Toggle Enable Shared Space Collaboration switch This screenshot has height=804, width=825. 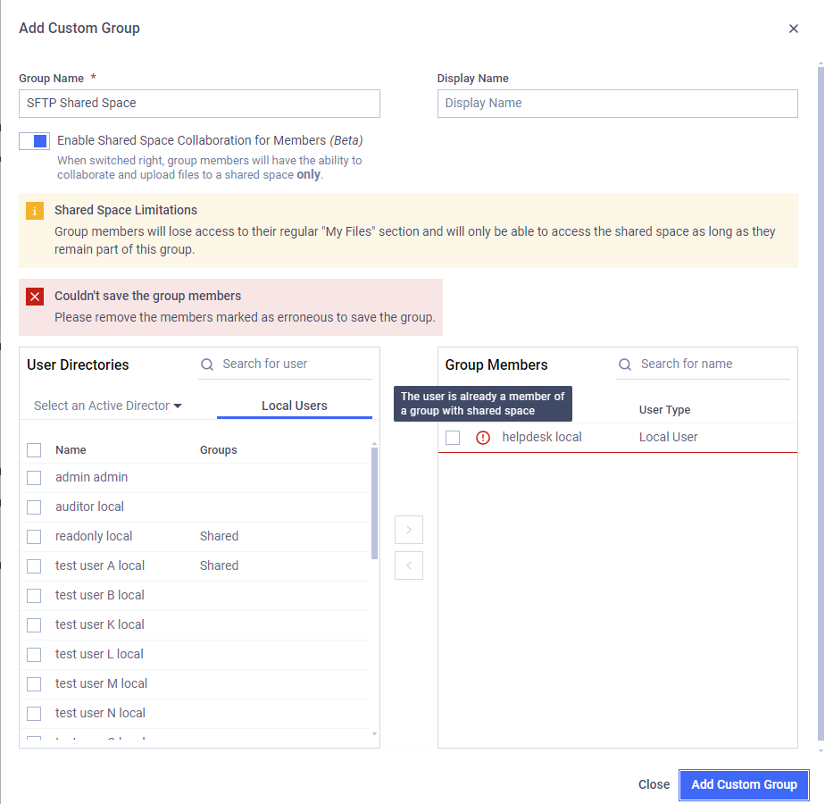point(34,141)
